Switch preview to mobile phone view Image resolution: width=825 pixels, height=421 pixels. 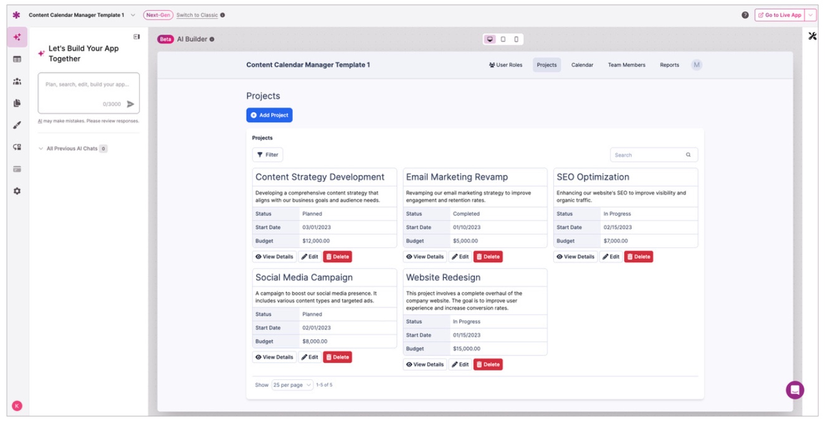tap(516, 39)
